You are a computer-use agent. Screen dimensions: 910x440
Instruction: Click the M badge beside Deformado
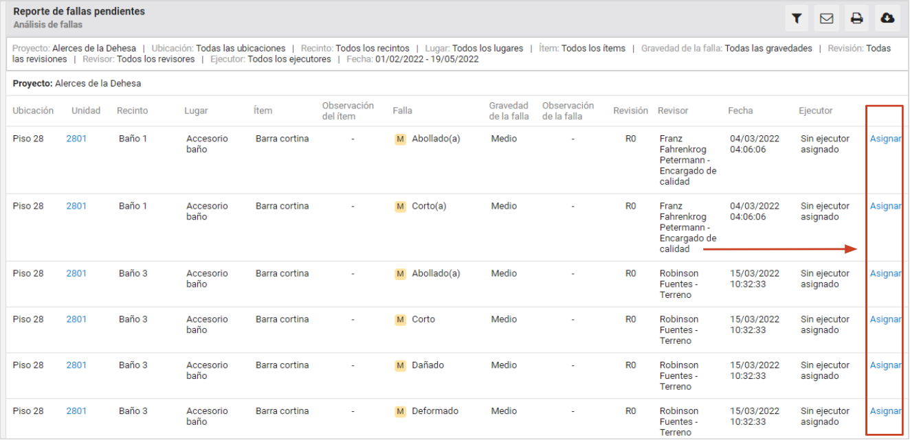(400, 412)
